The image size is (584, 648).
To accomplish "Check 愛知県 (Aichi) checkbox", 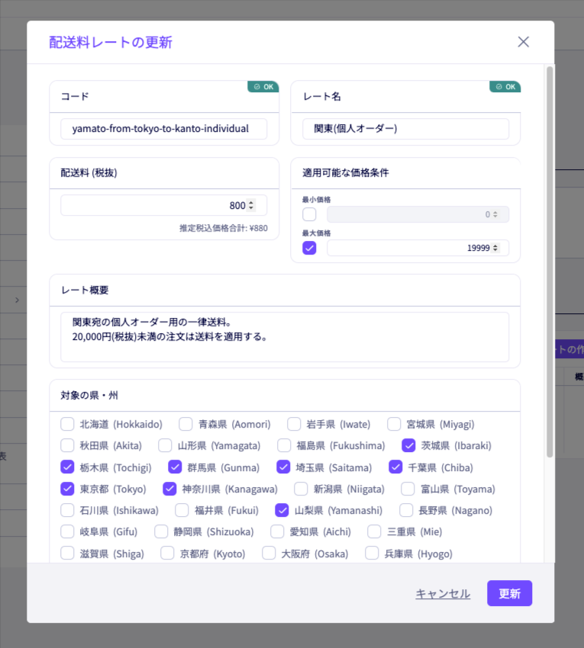I will click(x=277, y=531).
